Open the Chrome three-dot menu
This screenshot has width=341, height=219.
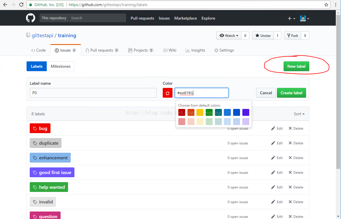[x=336, y=5]
